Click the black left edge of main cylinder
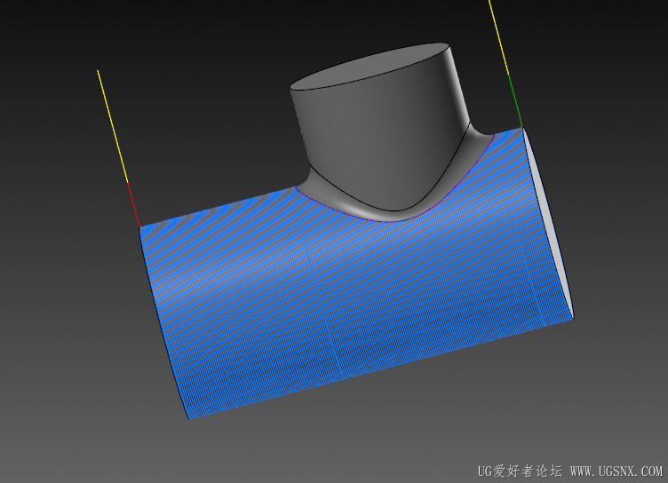The width and height of the screenshot is (668, 483). coord(163,323)
